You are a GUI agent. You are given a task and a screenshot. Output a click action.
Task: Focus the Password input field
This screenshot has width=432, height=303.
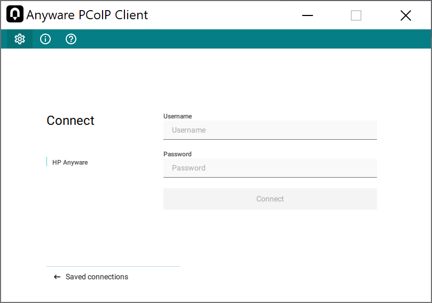[x=270, y=168]
